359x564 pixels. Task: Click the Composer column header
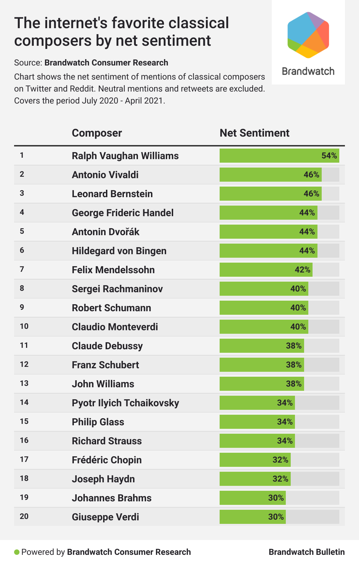97,133
